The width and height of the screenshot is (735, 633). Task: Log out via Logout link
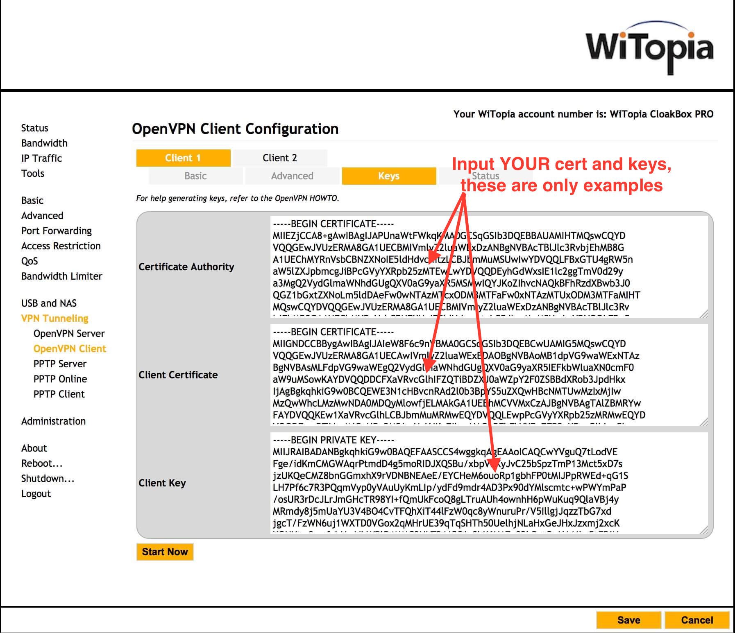coord(36,494)
